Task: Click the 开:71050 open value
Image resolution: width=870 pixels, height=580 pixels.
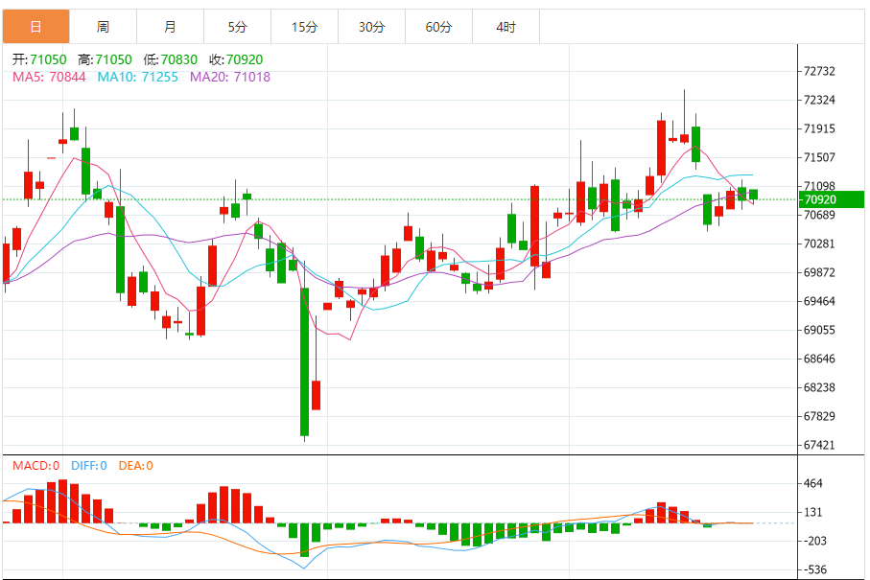Action: click(39, 59)
